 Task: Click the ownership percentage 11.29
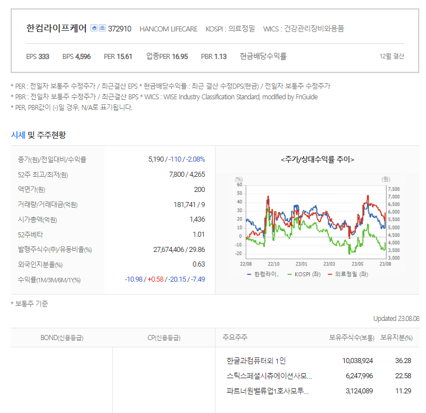point(403,391)
